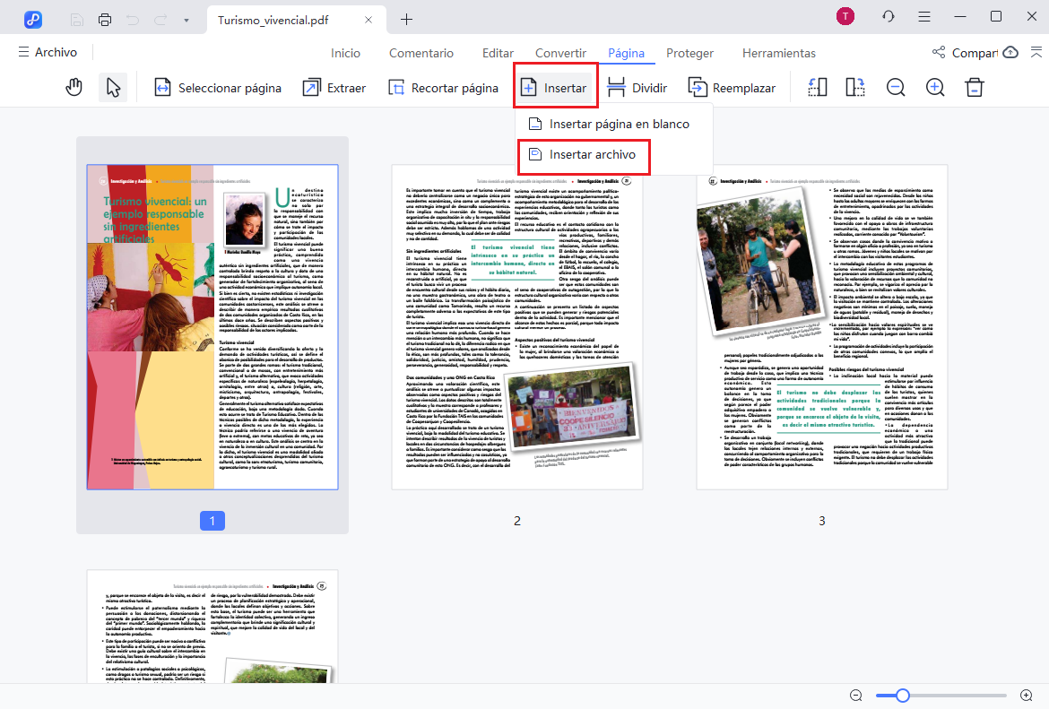Select the Hand tool
1049x709 pixels.
(x=74, y=88)
